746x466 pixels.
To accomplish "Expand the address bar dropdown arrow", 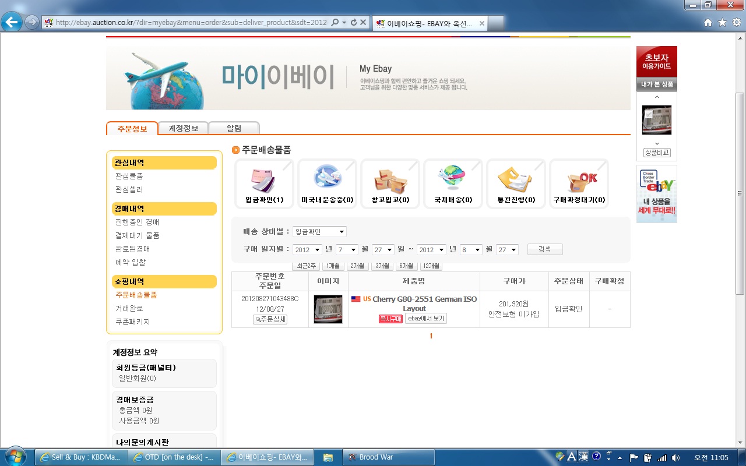I will pos(344,22).
